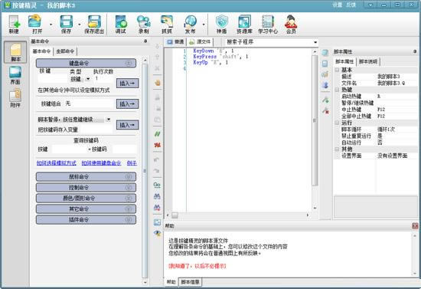Open the 类型 key type dropdown

(88, 79)
